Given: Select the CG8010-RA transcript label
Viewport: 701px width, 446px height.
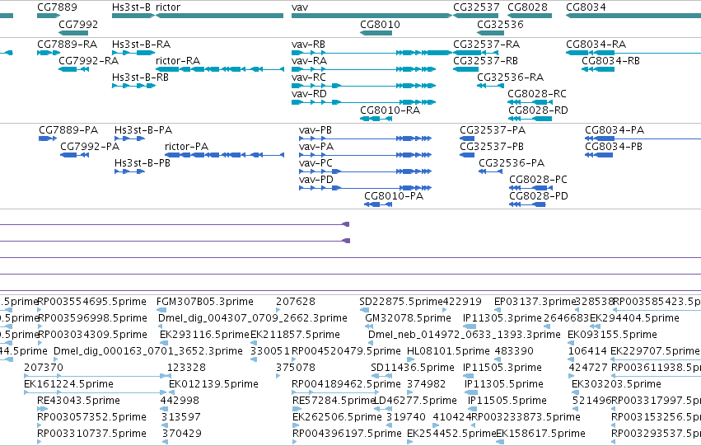Looking at the screenshot, I should coord(390,110).
